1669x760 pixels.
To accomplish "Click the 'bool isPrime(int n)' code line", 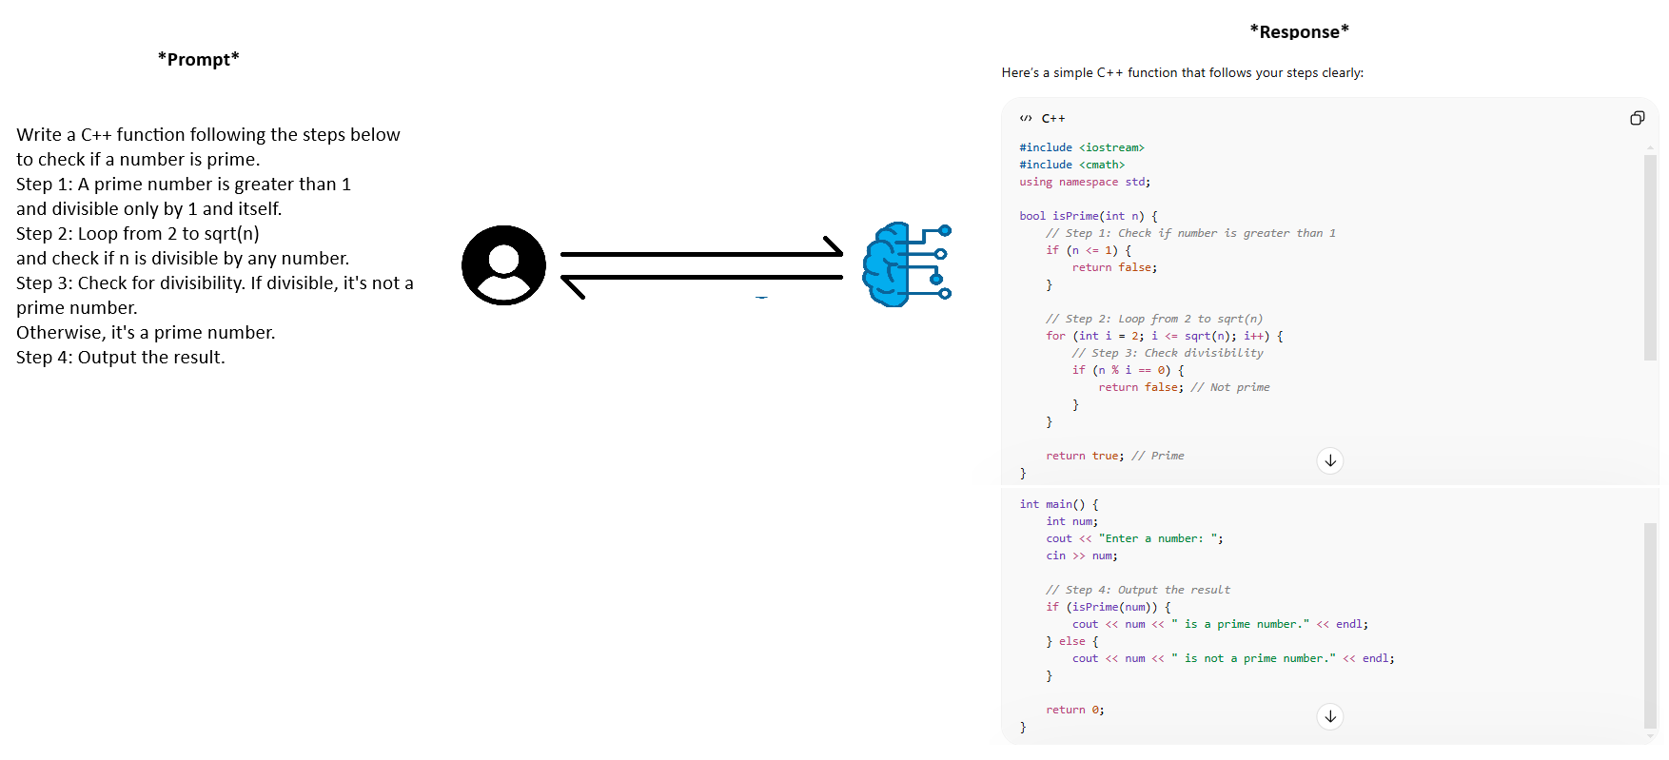I will pyautogui.click(x=1088, y=216).
